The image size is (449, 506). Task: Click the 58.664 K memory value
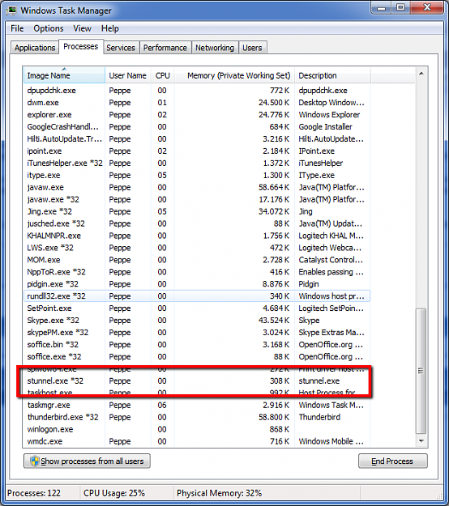274,188
